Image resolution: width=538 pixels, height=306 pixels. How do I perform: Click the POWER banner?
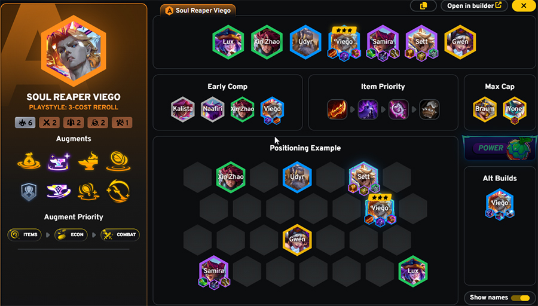click(500, 148)
